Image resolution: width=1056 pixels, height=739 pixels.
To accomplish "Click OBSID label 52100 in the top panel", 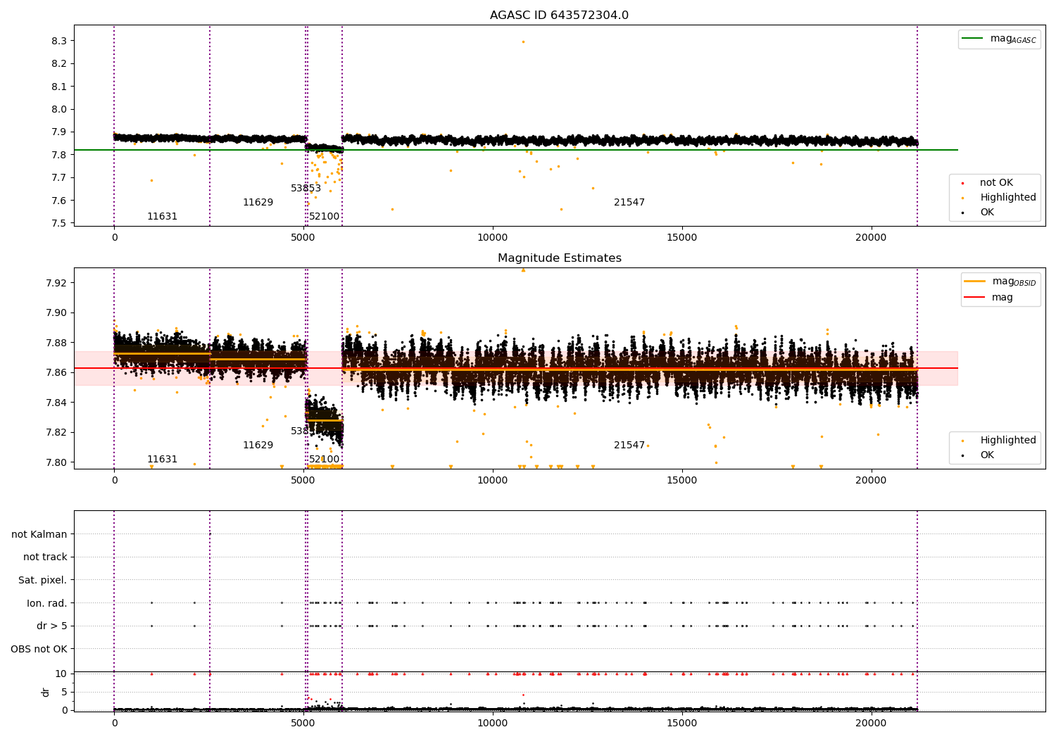I will (x=324, y=217).
